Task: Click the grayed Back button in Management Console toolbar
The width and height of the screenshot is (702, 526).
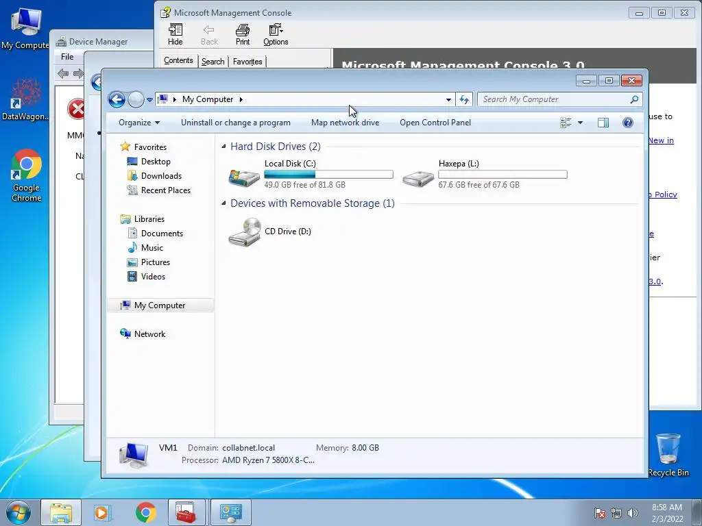Action: (x=209, y=34)
